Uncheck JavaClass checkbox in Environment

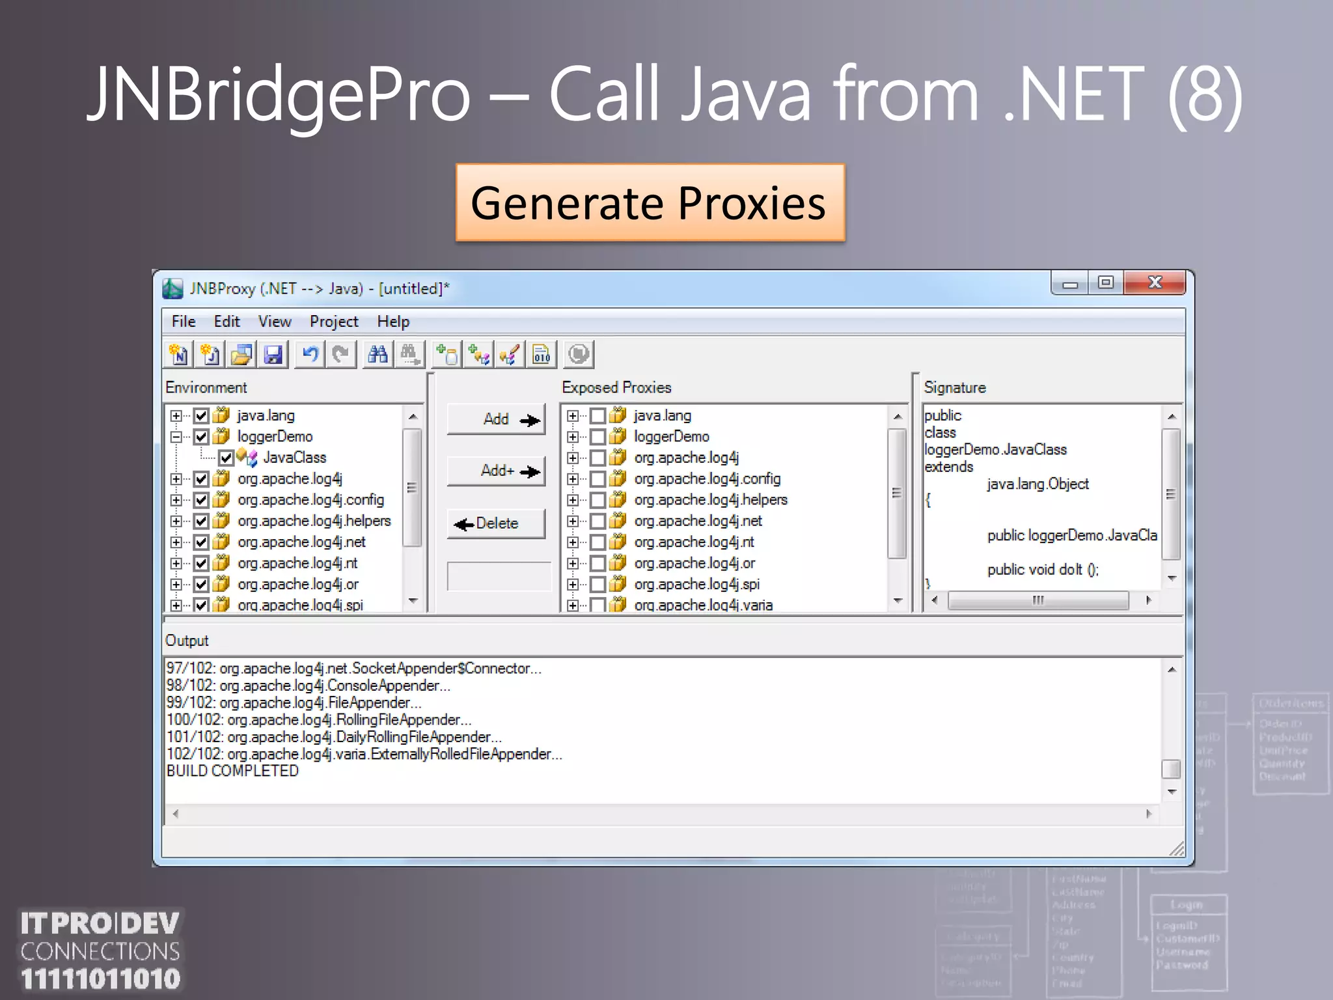click(226, 458)
